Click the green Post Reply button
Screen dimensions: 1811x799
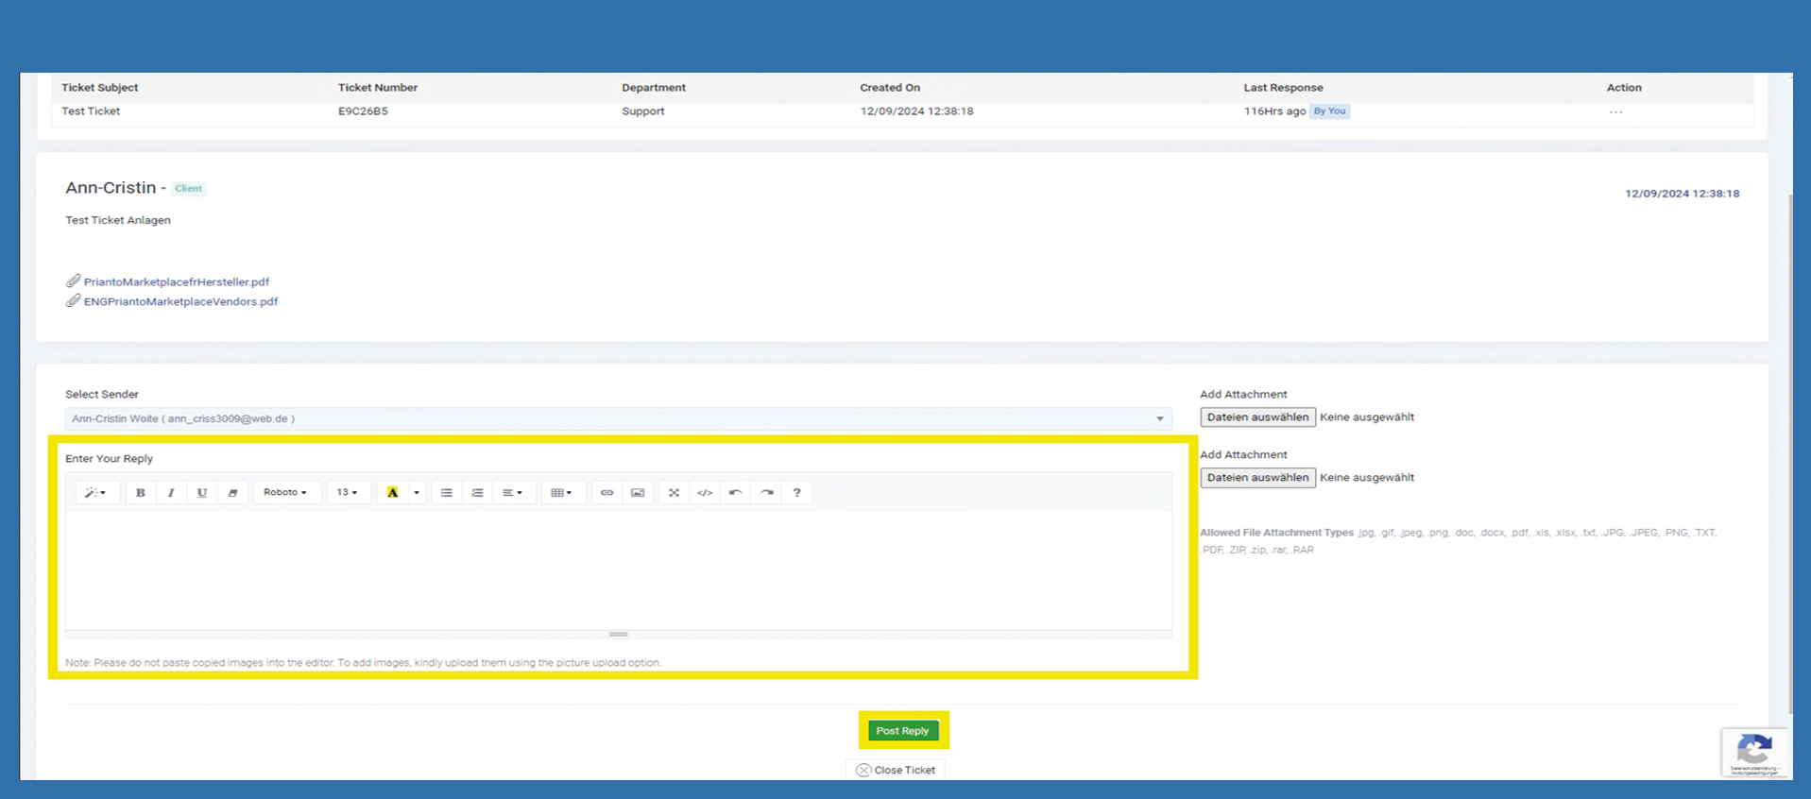[x=902, y=731]
